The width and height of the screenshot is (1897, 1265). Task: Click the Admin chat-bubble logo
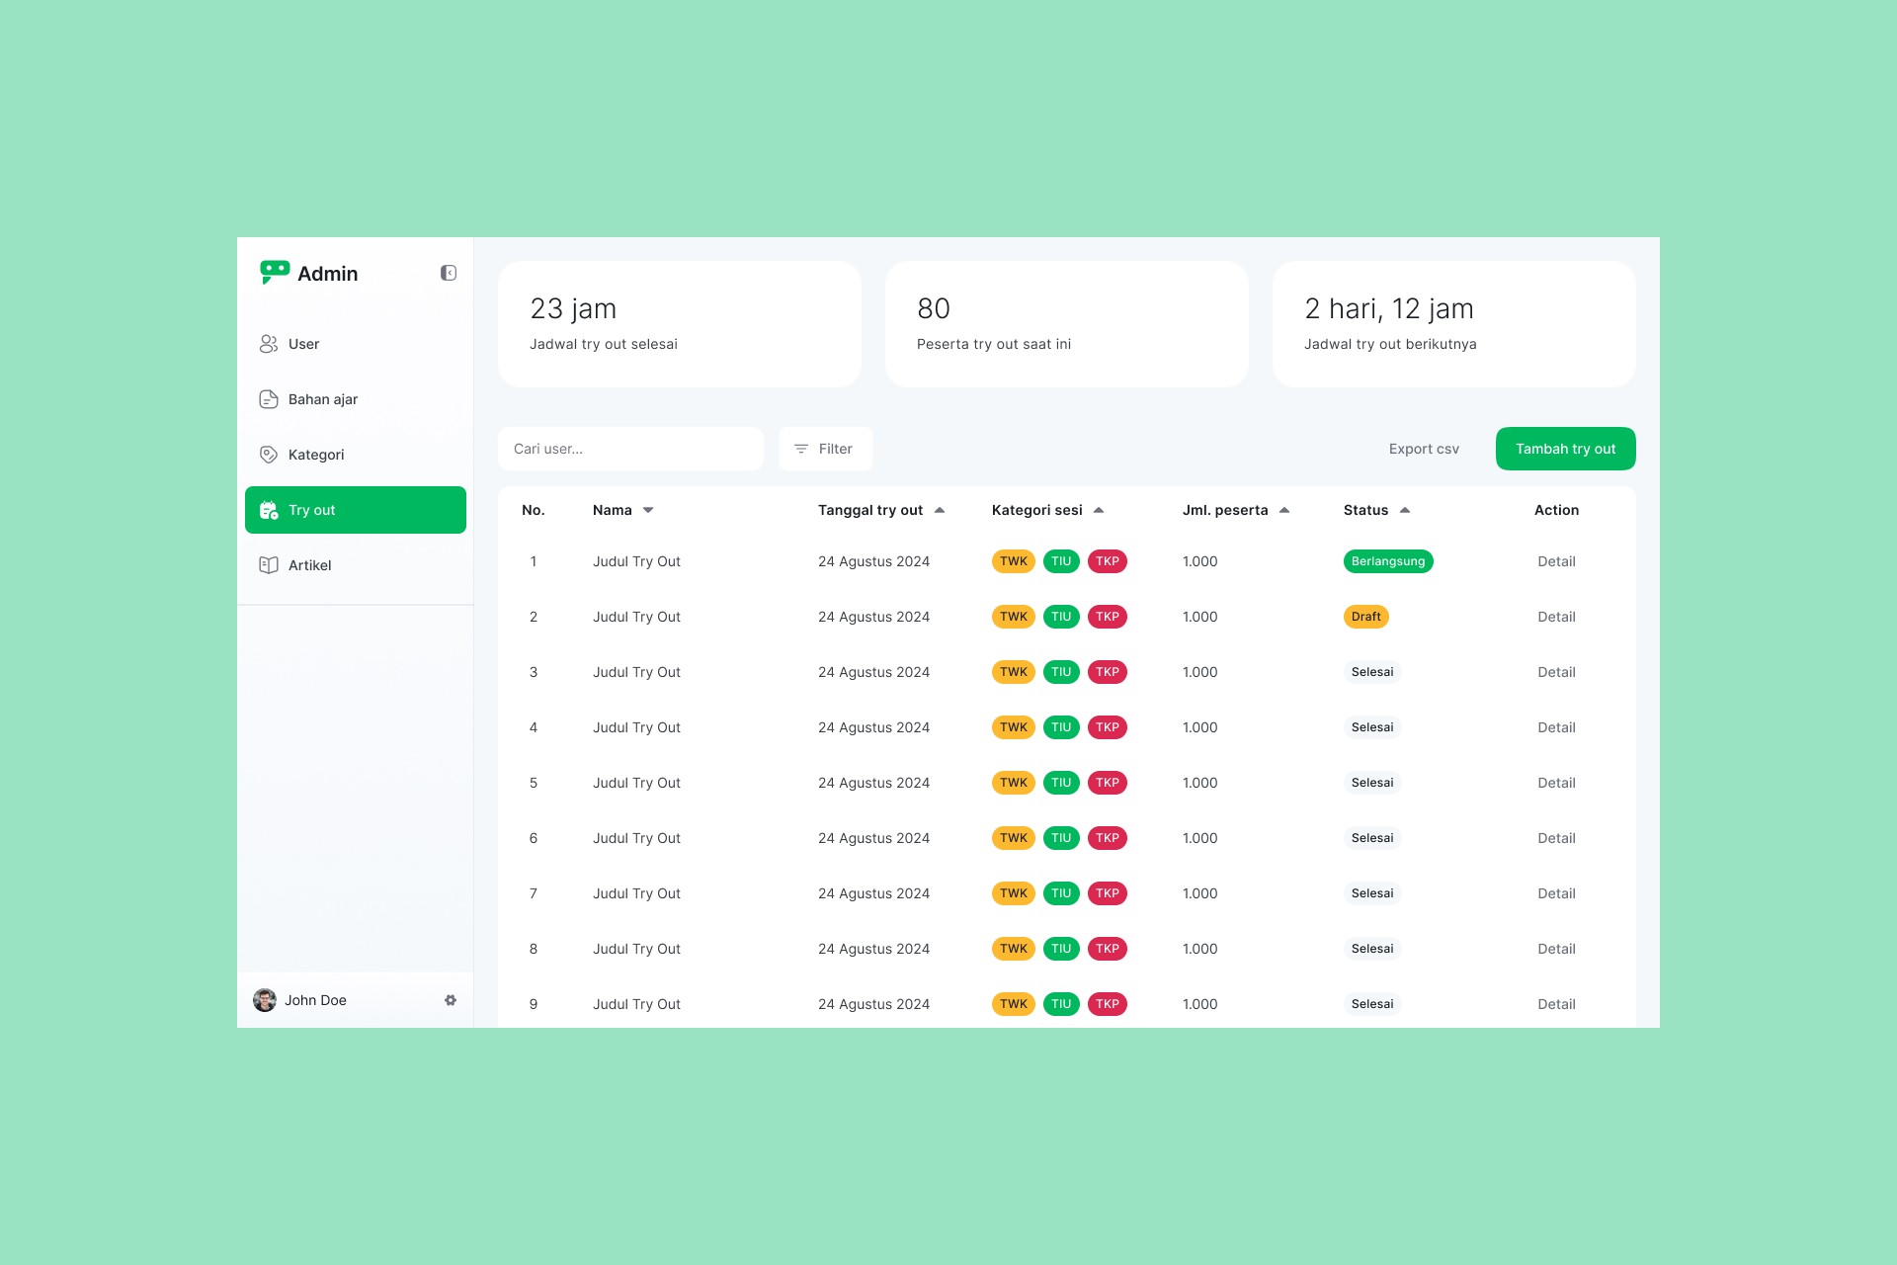[x=274, y=272]
